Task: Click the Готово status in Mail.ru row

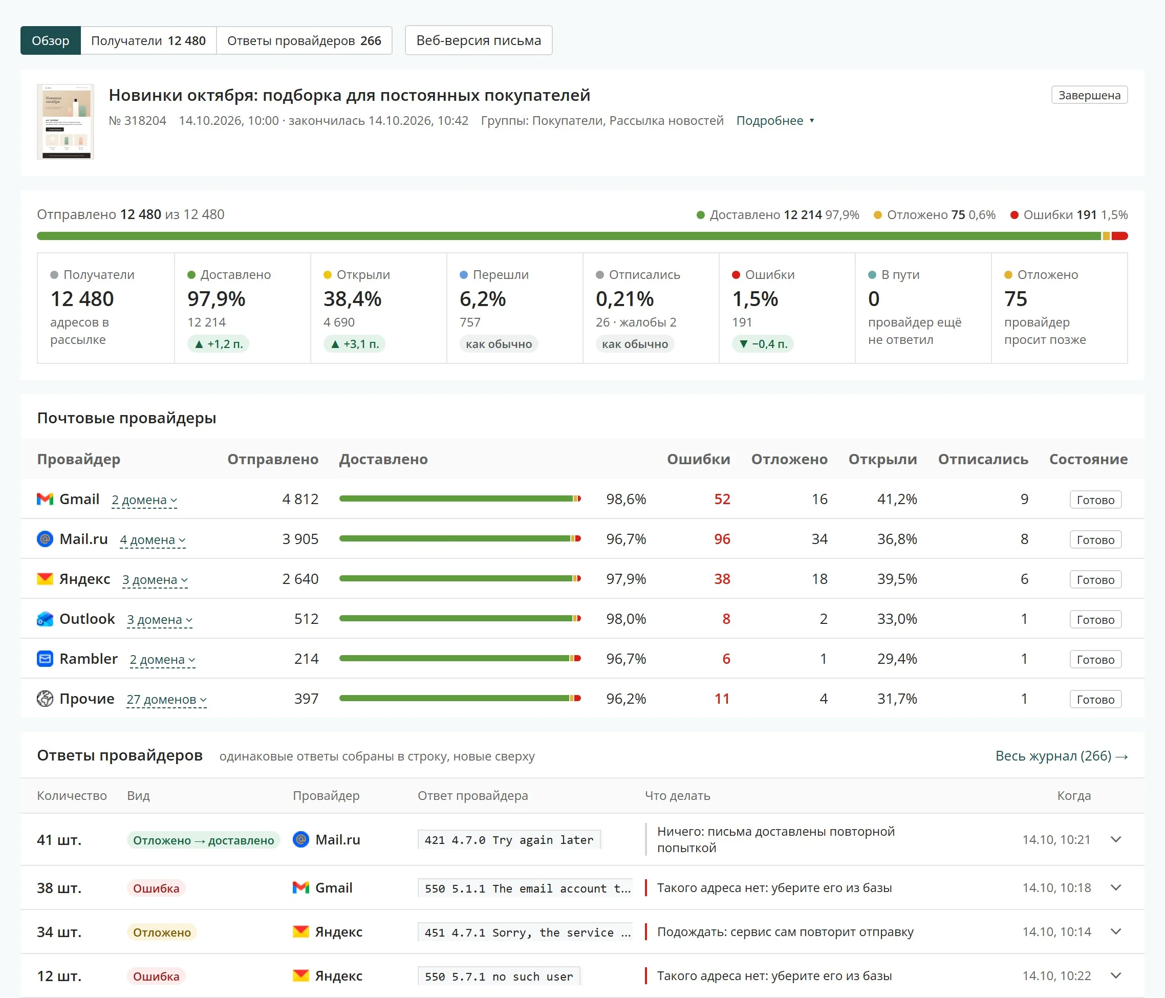Action: click(1095, 540)
